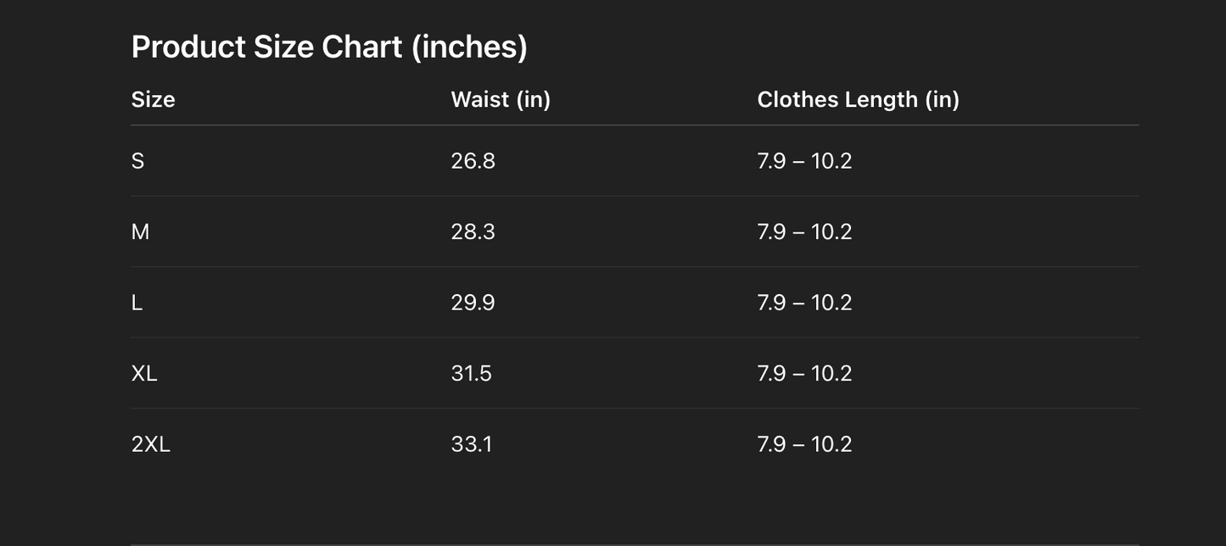This screenshot has width=1226, height=546.
Task: Click the 26.8 waist value
Action: click(x=473, y=161)
